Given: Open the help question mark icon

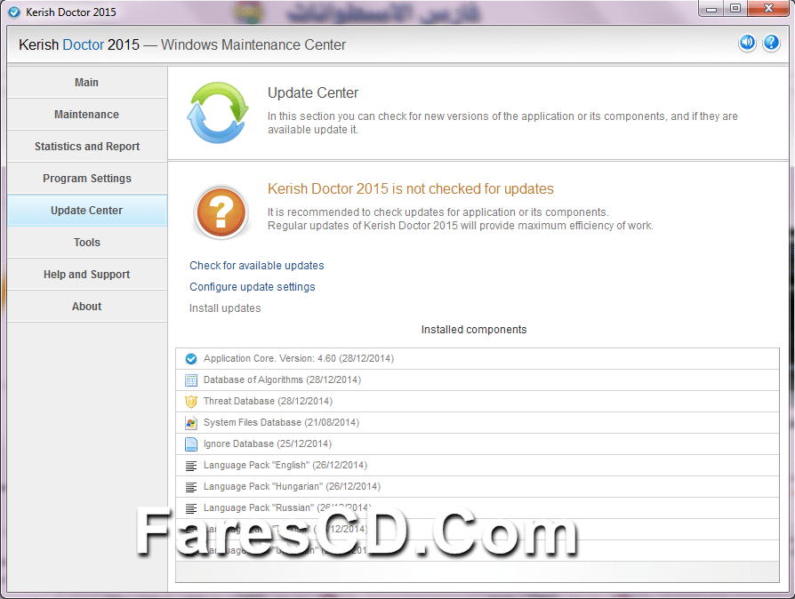Looking at the screenshot, I should coord(771,43).
